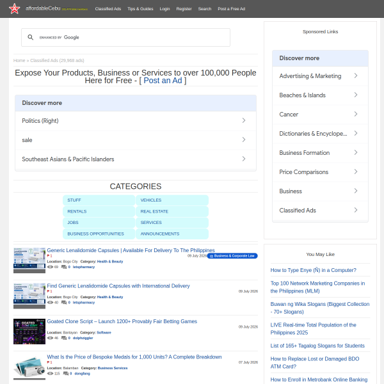384x384 pixels.
Task: Expand the Southeast Asians & Pacific Islanders chevron
Action: point(244,159)
